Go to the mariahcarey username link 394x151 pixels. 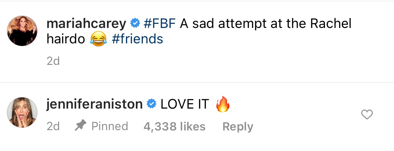click(86, 23)
